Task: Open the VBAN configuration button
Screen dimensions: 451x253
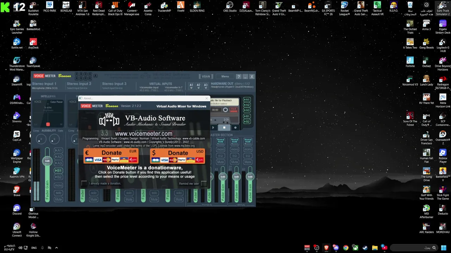Action: pyautogui.click(x=206, y=76)
